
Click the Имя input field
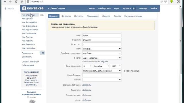(102, 35)
